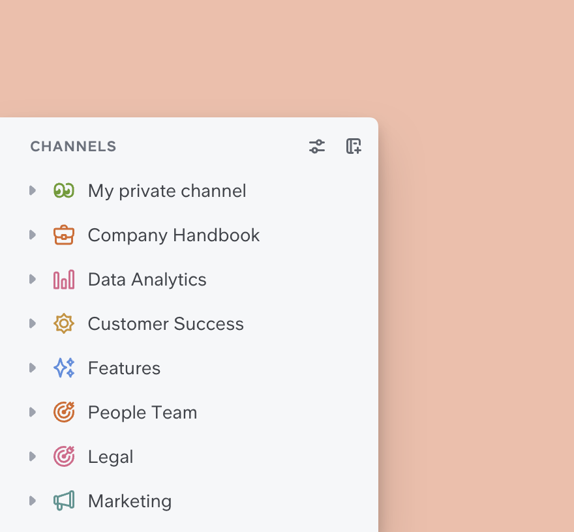Expand the Marketing channel arrow

pyautogui.click(x=32, y=501)
